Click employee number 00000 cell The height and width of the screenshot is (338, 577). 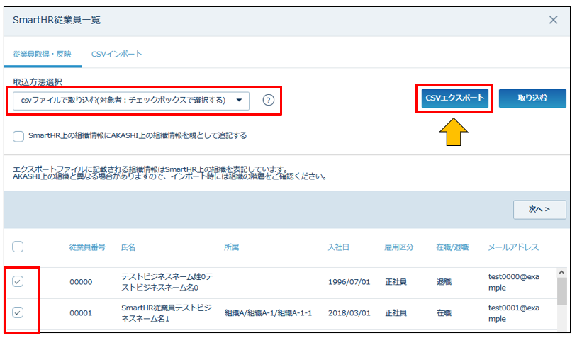pyautogui.click(x=81, y=282)
